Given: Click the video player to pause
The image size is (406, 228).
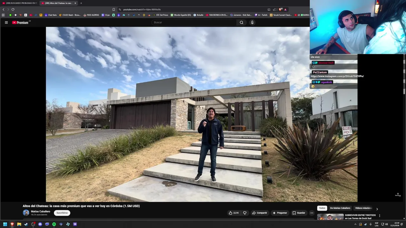Looking at the screenshot, I should coord(202,114).
